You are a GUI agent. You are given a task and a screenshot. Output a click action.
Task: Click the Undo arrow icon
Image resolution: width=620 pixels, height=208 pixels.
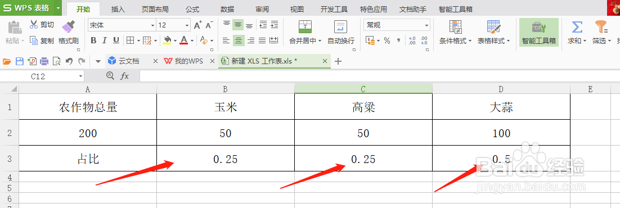69,61
